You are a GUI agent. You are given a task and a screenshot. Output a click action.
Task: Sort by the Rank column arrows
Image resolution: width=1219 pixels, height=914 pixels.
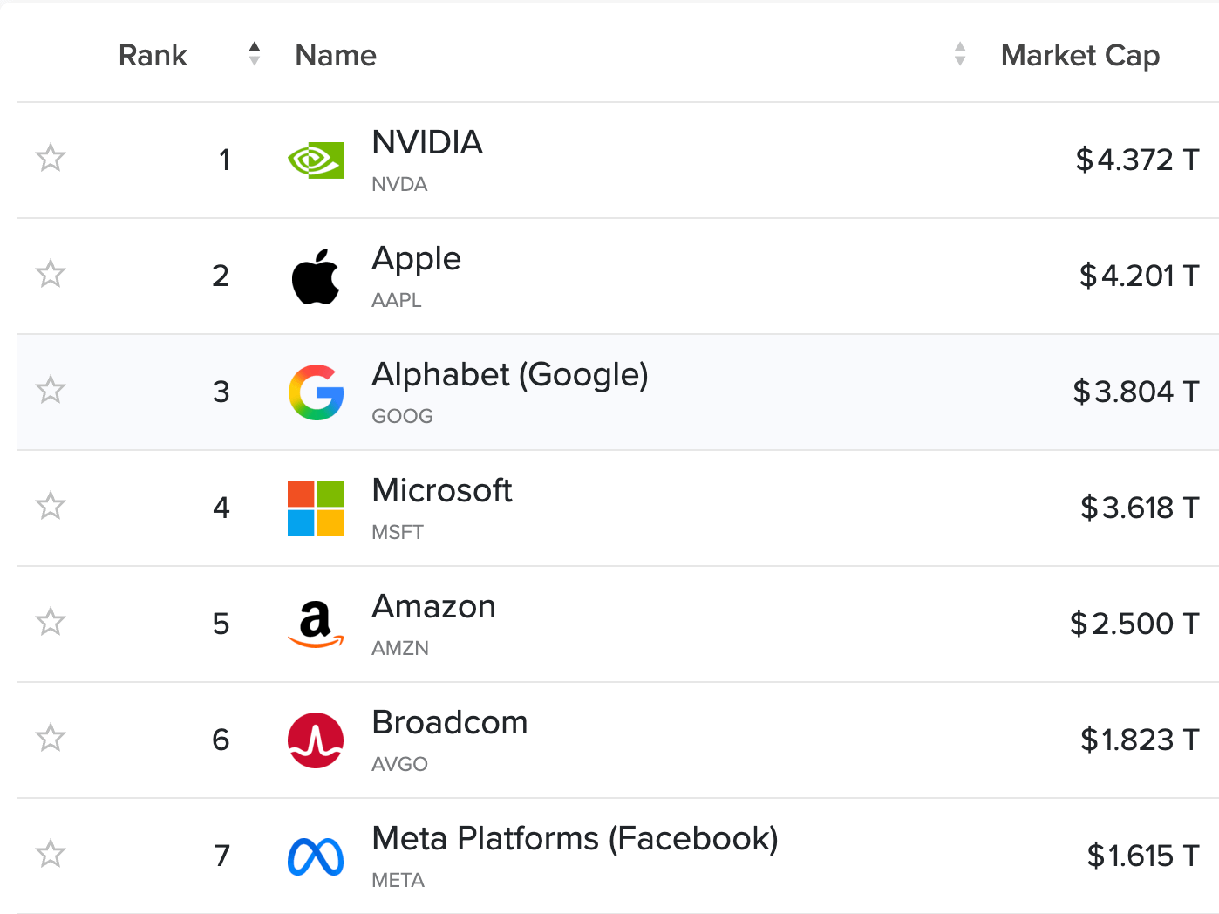tap(254, 54)
